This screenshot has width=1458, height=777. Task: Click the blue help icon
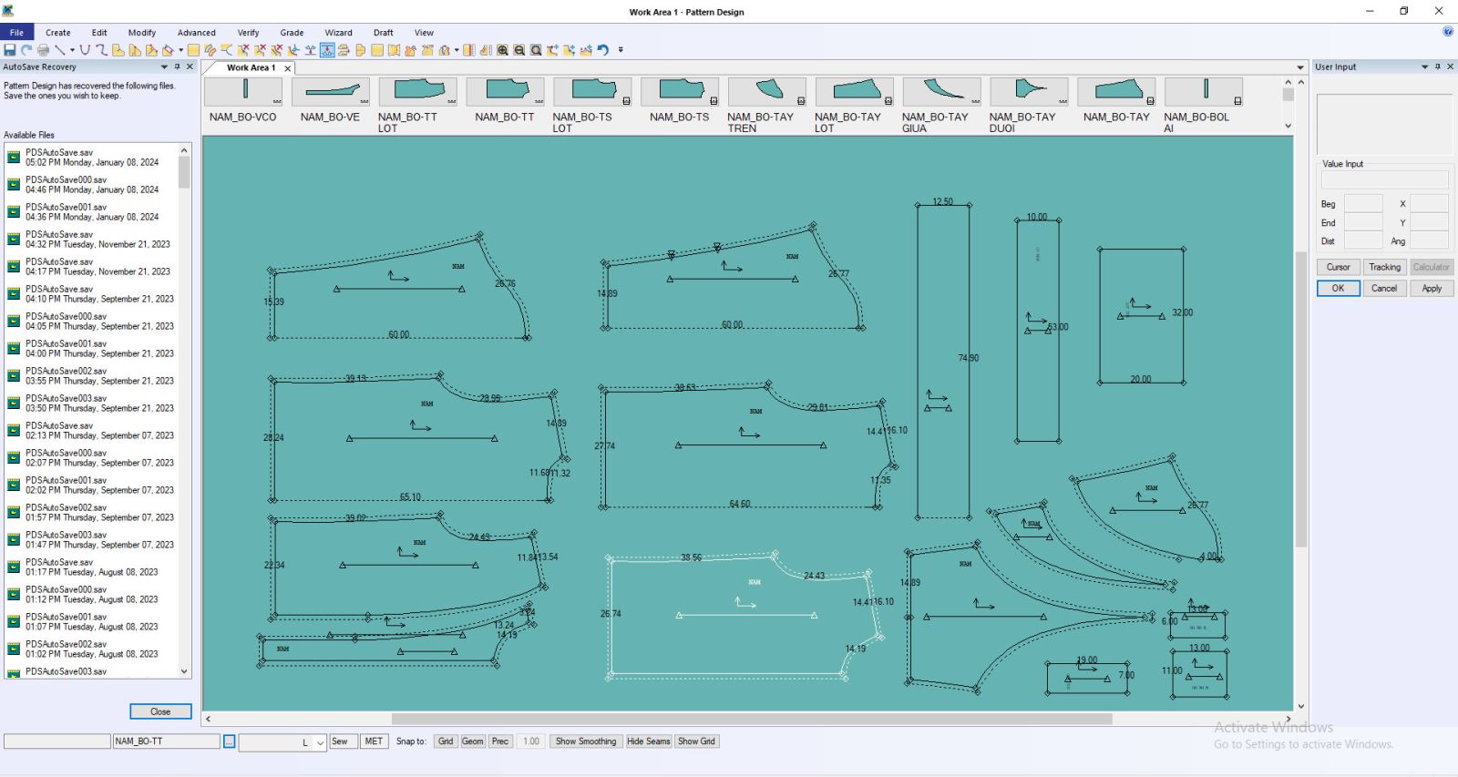tap(1448, 31)
